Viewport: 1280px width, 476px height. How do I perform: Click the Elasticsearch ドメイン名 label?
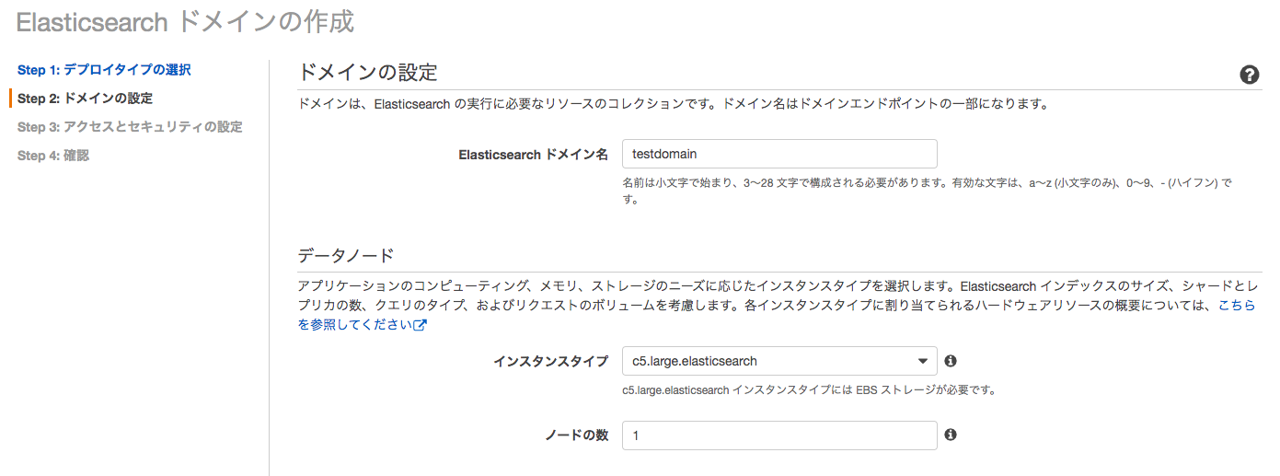coord(533,155)
